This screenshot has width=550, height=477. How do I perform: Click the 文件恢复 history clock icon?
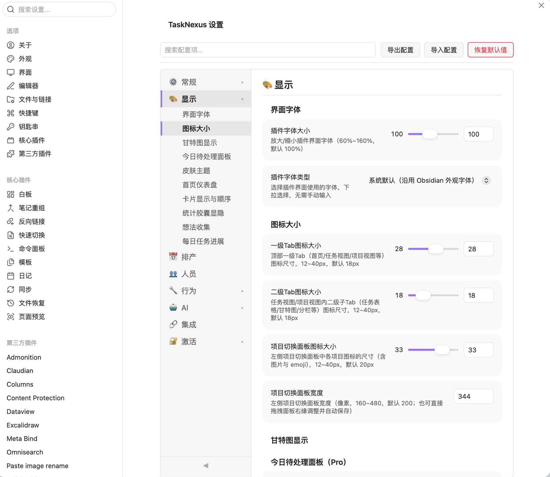pos(11,303)
